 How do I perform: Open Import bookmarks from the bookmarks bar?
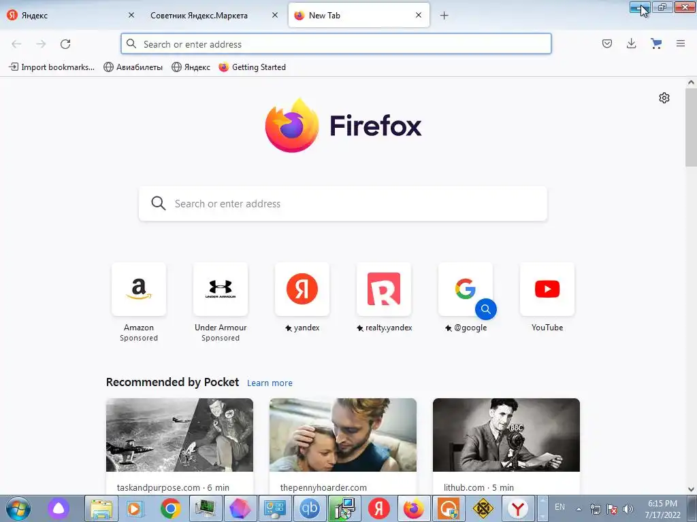coord(52,67)
